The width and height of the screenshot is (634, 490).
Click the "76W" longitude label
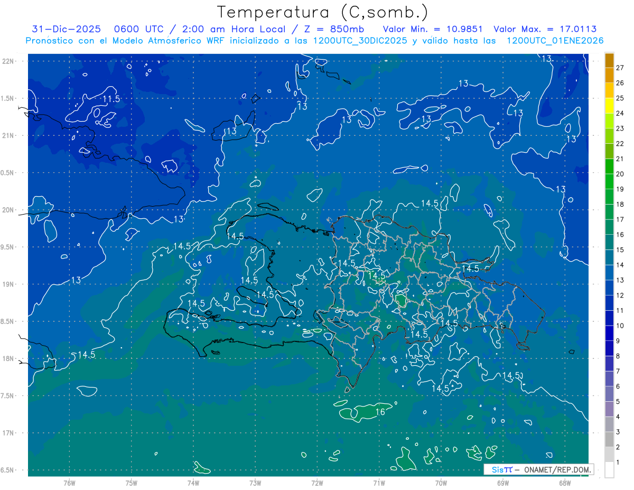[x=69, y=483]
